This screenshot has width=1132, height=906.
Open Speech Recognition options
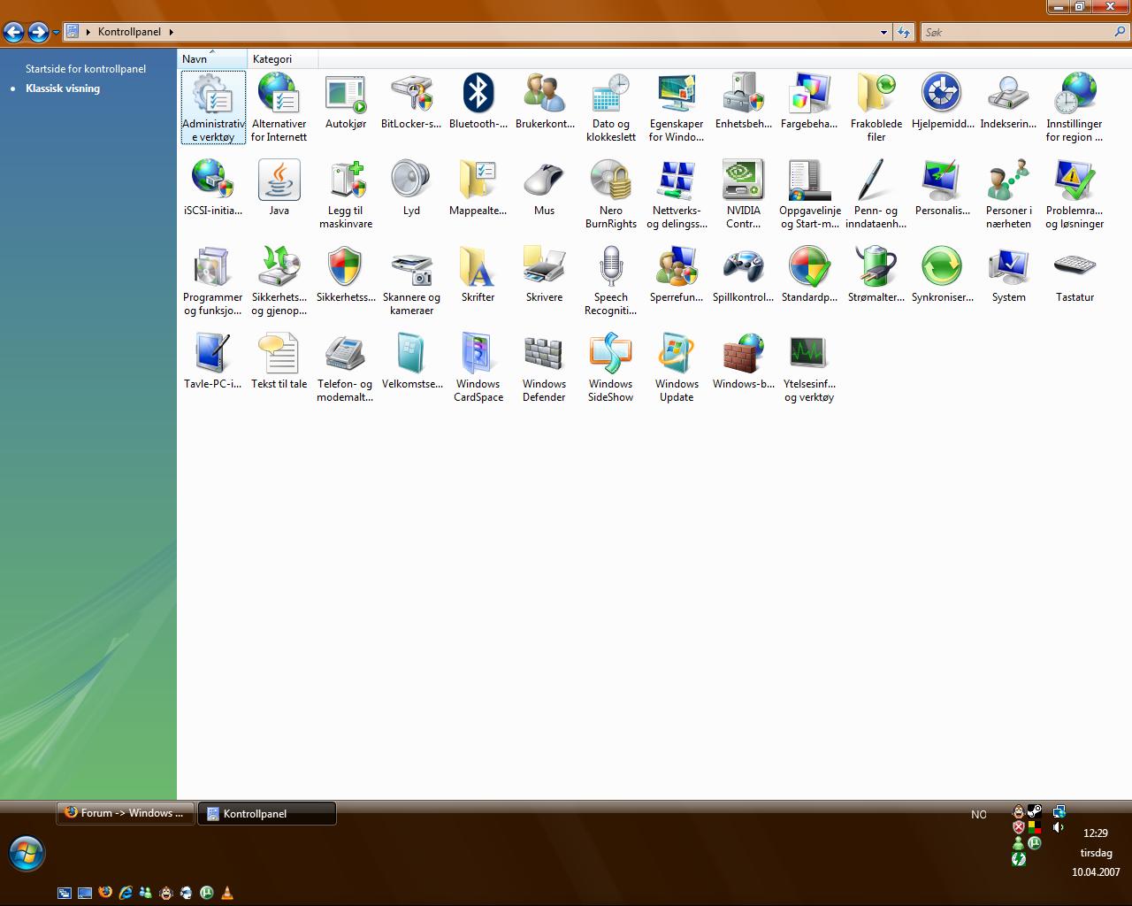click(611, 280)
